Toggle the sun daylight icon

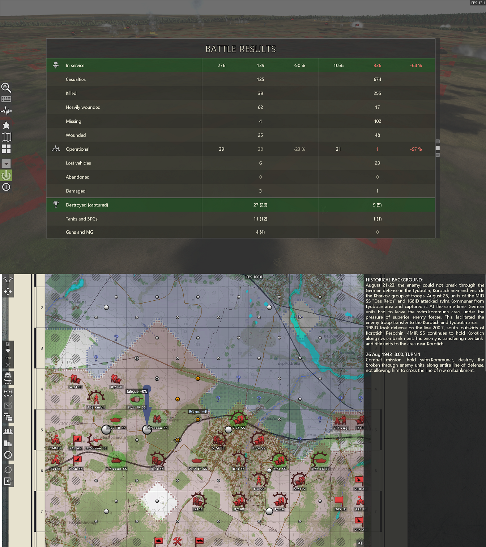[8, 365]
